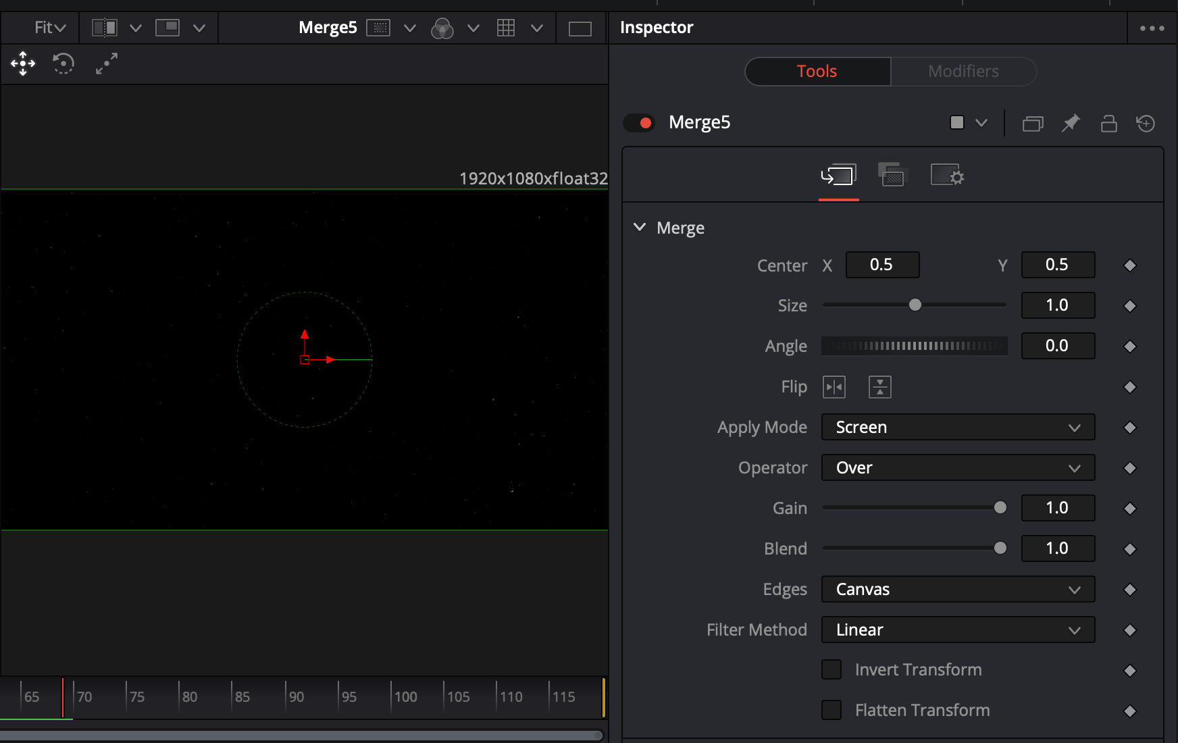Click the Center X value field
This screenshot has height=743, width=1178.
882,265
